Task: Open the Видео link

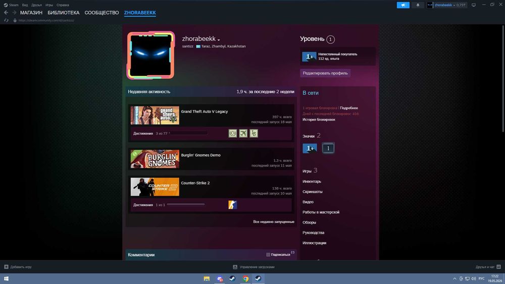Action: (x=308, y=202)
